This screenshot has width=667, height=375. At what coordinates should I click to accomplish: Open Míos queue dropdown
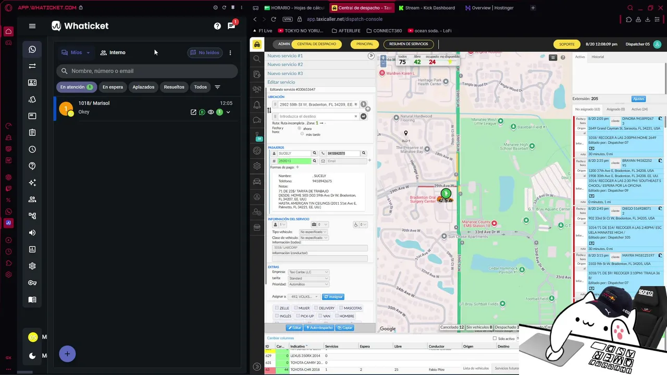76,53
